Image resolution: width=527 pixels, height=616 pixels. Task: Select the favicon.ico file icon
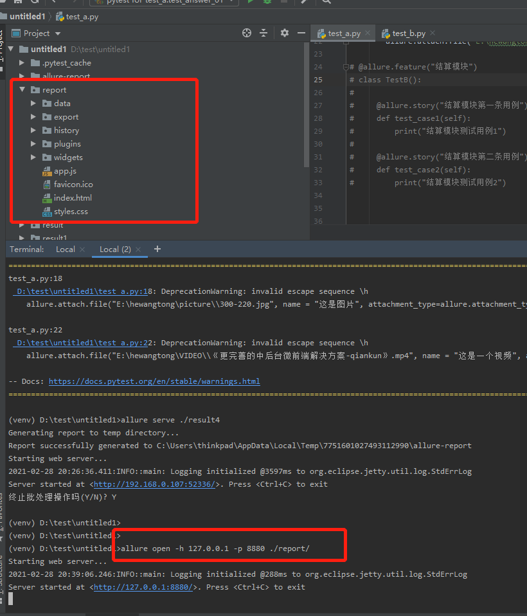pyautogui.click(x=47, y=185)
